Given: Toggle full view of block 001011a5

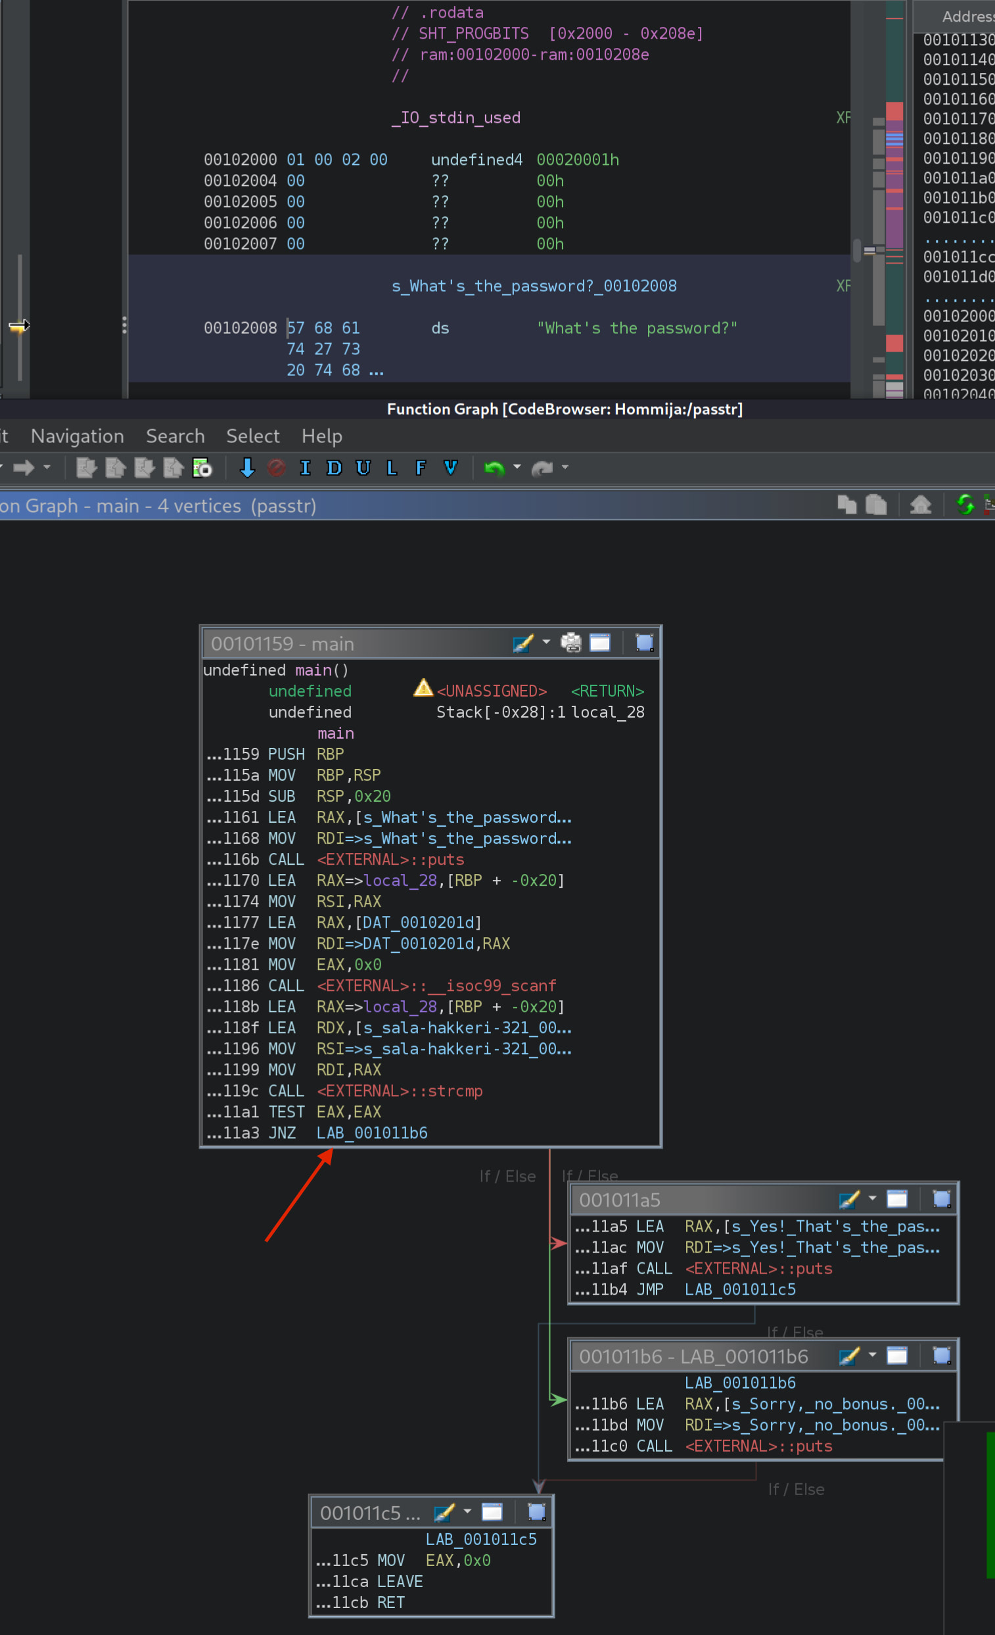Looking at the screenshot, I should 897,1199.
